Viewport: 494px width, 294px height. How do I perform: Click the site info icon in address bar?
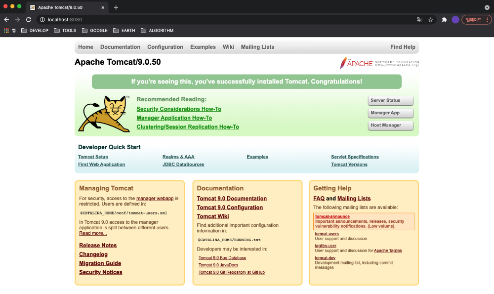click(42, 20)
